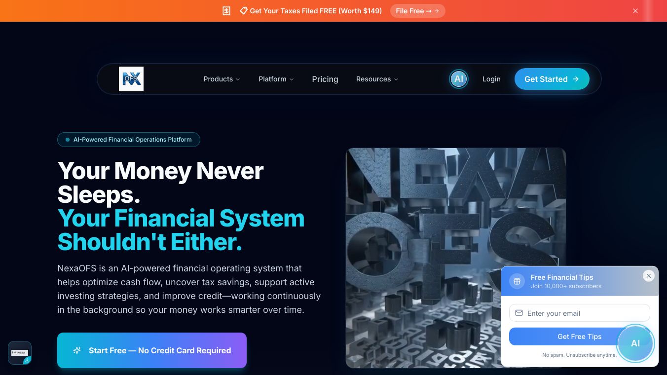Click the NexaOFS 3D hero image
The width and height of the screenshot is (667, 375).
pyautogui.click(x=456, y=258)
